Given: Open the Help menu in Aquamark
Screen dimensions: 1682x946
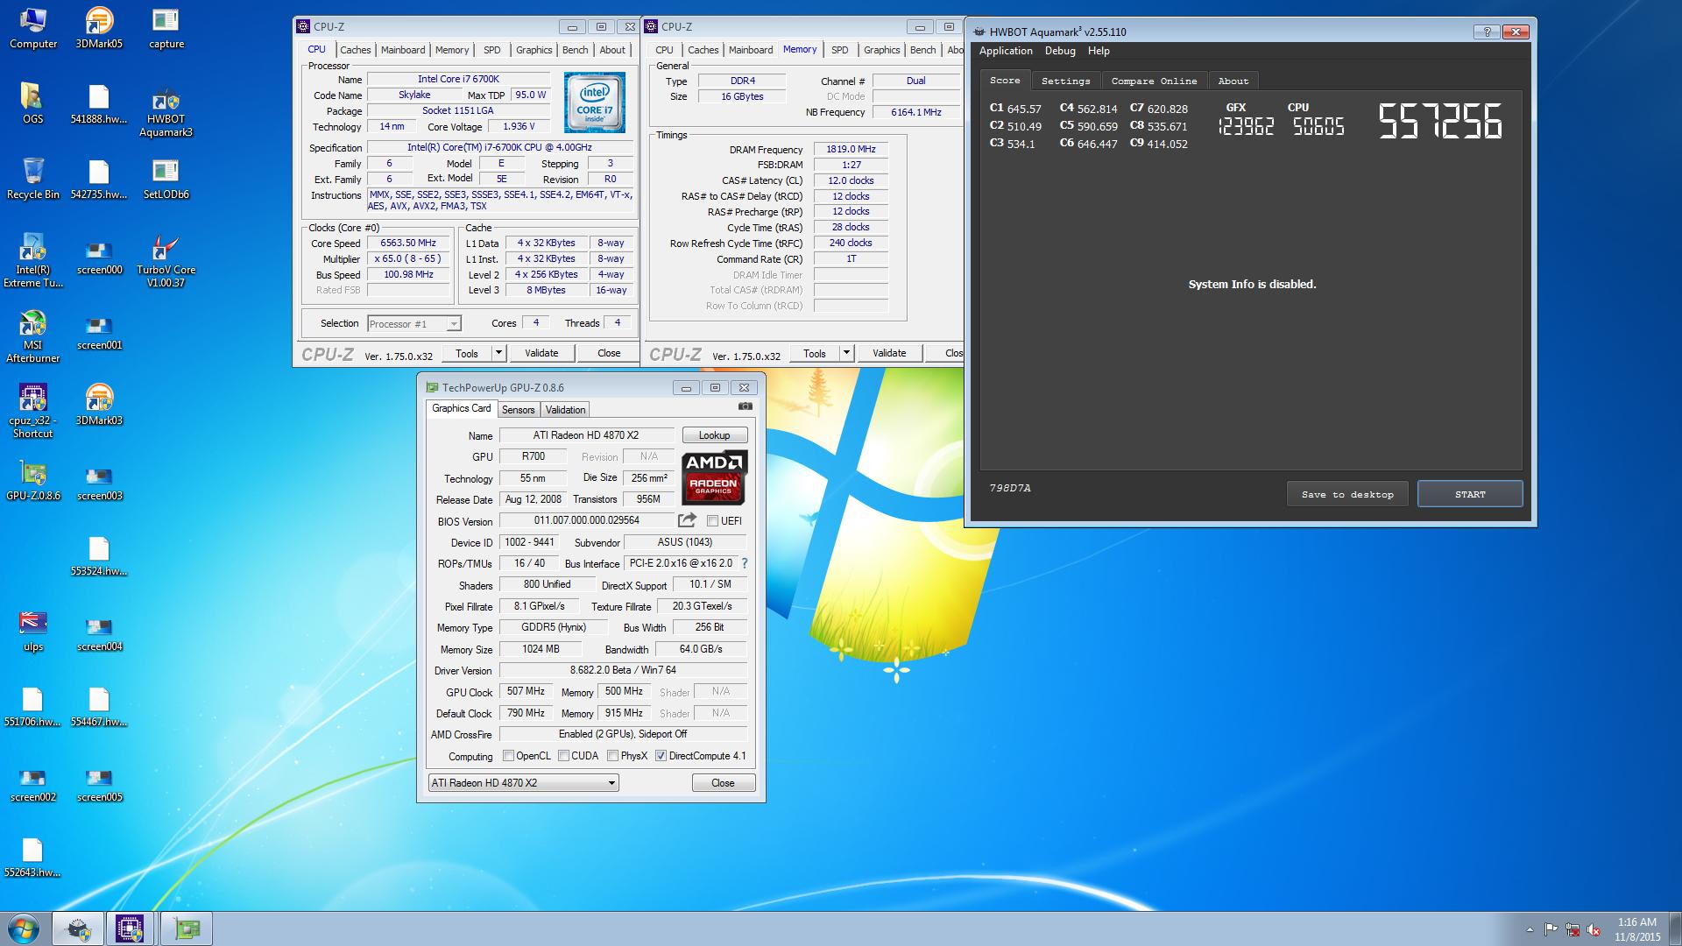Looking at the screenshot, I should click(1099, 51).
